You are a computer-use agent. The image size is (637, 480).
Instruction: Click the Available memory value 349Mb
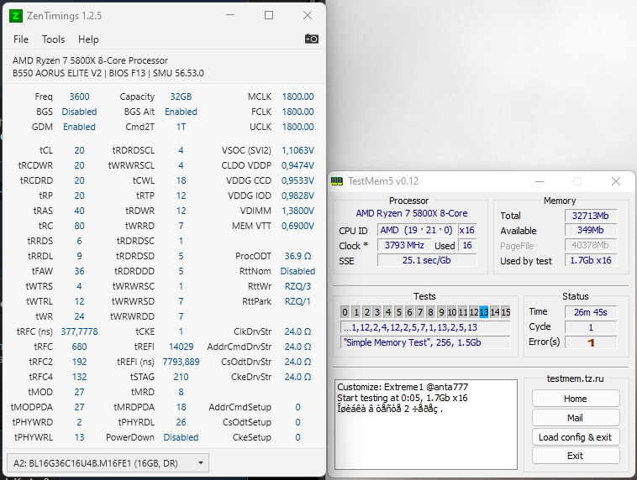pos(591,230)
